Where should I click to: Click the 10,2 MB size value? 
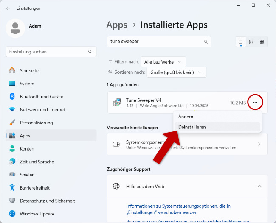pyautogui.click(x=238, y=103)
